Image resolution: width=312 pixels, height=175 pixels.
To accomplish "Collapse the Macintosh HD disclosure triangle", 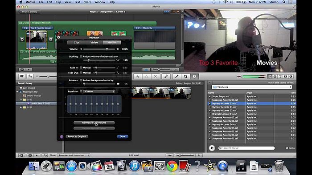I will pyautogui.click(x=17, y=92).
